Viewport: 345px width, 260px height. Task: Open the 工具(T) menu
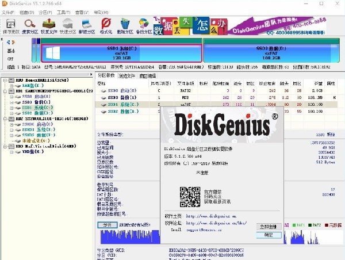(x=64, y=12)
